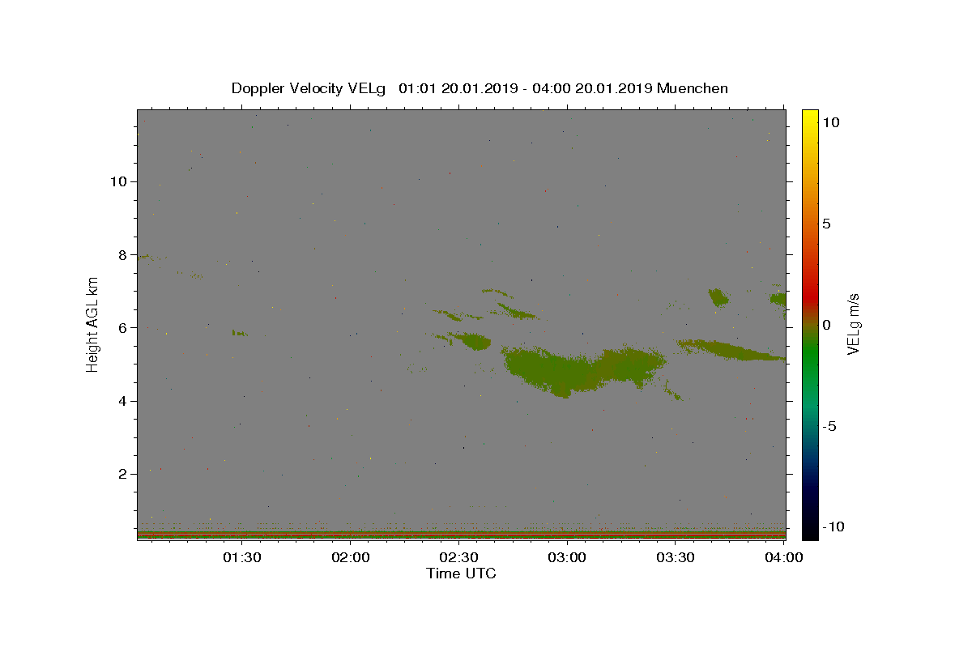Click the 02:30 time tick label
This screenshot has height=648, width=972.
click(x=458, y=557)
